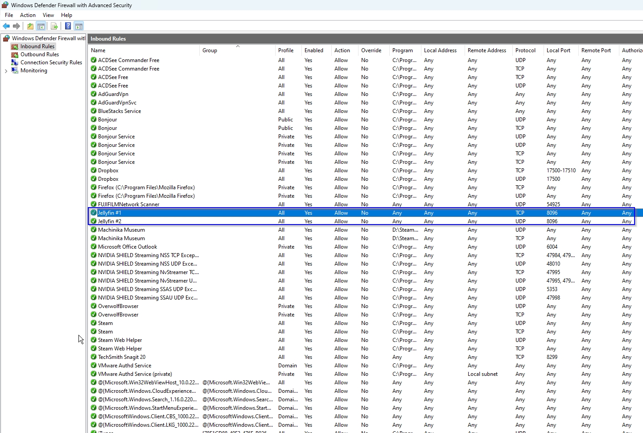The height and width of the screenshot is (433, 643).
Task: Click the Up One Level folder icon
Action: [30, 26]
